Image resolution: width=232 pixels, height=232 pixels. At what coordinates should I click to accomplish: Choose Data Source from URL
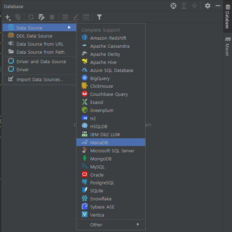[40, 44]
